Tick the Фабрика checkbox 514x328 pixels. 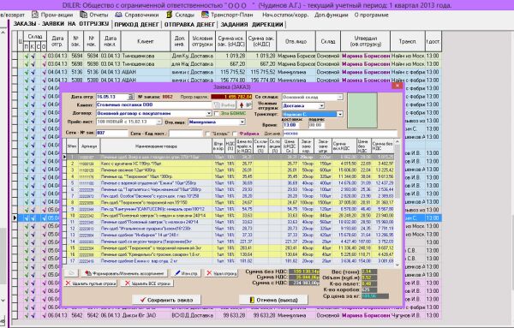tap(235, 134)
